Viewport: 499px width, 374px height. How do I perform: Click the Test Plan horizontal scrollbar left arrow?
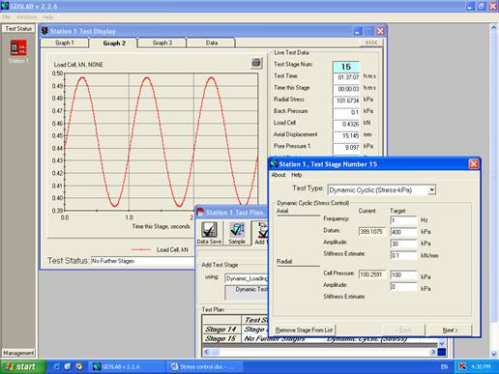point(207,352)
